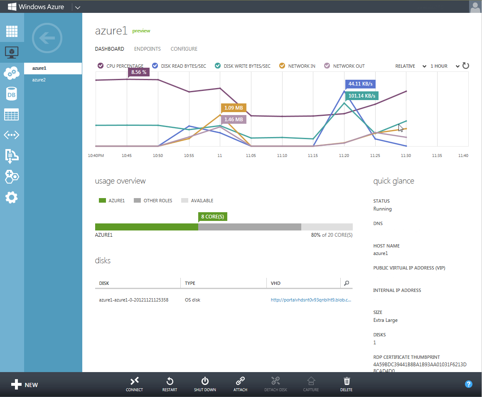This screenshot has width=482, height=397.
Task: Open the portalvhds VHD blob link
Action: (311, 300)
